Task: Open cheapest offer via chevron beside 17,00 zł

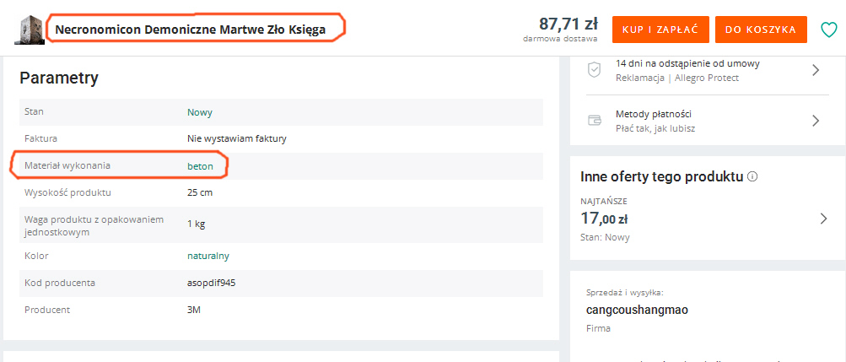Action: coord(823,219)
